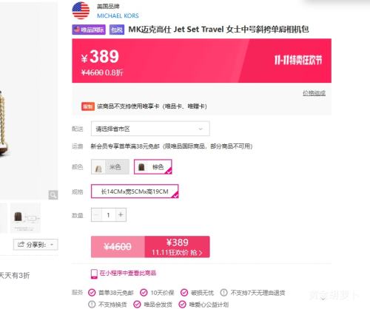This screenshot has height=309, width=370.
Task: Open the 价格组成 price breakdown link
Action: (314, 93)
